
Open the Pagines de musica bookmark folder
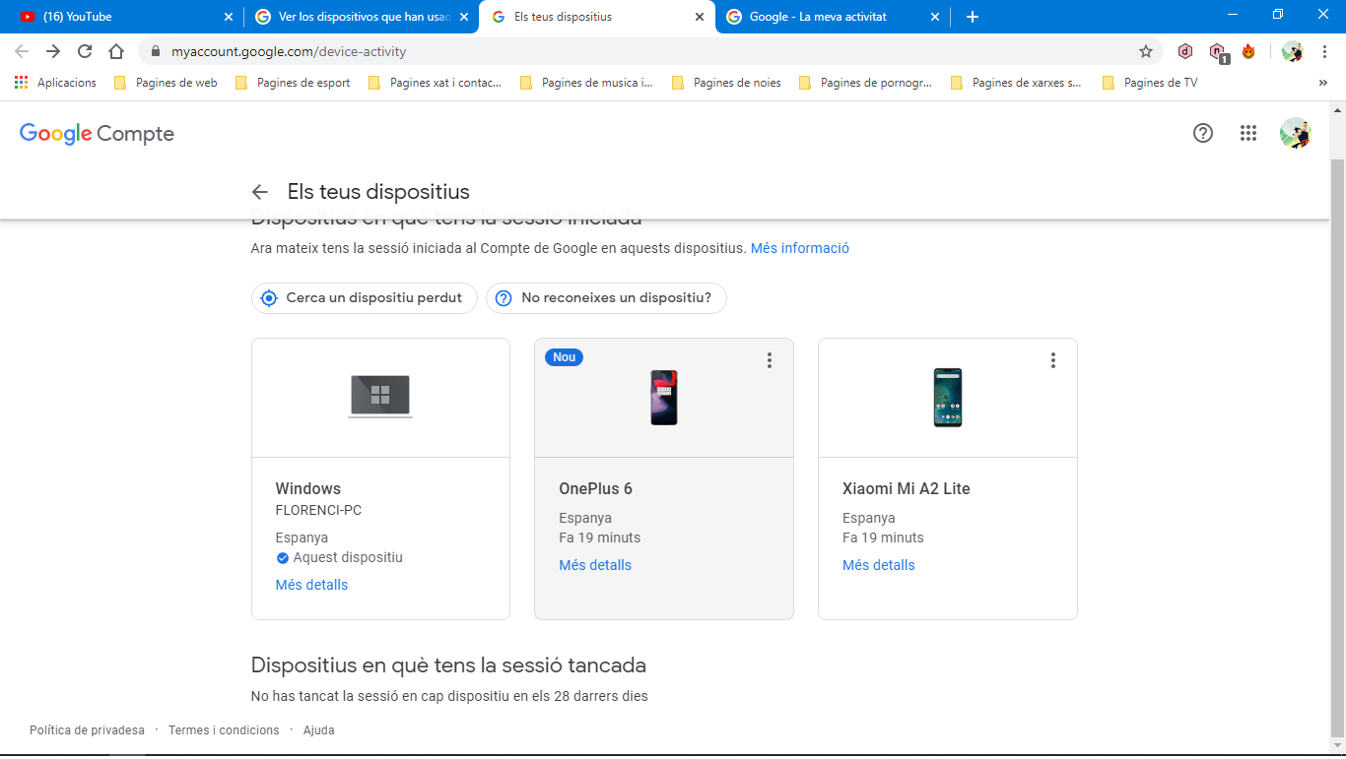(586, 83)
